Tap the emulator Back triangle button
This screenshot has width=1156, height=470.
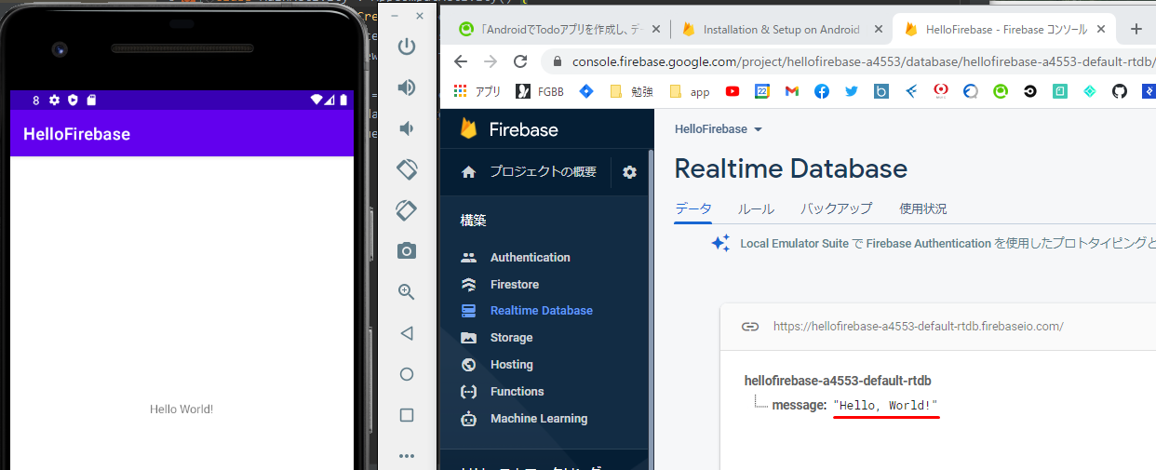click(406, 332)
